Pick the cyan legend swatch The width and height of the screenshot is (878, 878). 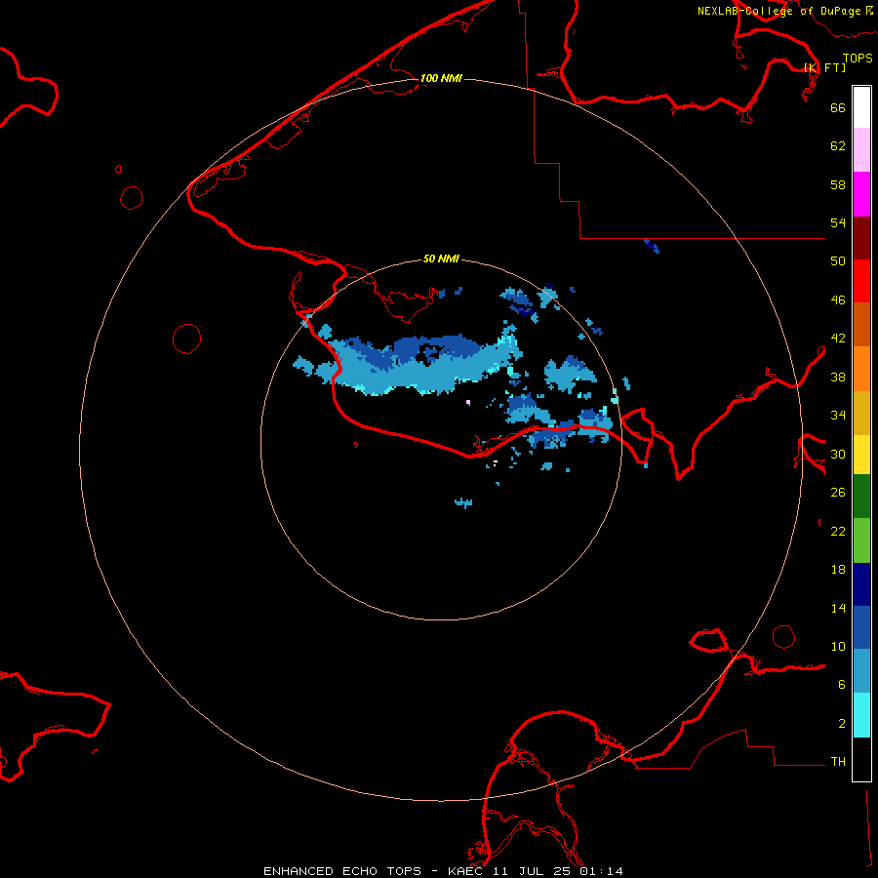861,715
